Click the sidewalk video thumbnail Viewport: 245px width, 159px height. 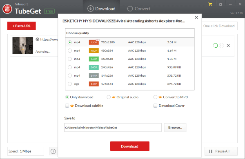[x=22, y=45]
